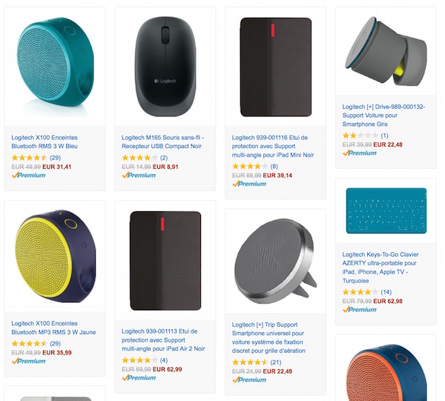This screenshot has height=401, width=445.
Task: Open Logitech X100 Enceintes Bluetooth Bleu link
Action: [x=44, y=142]
